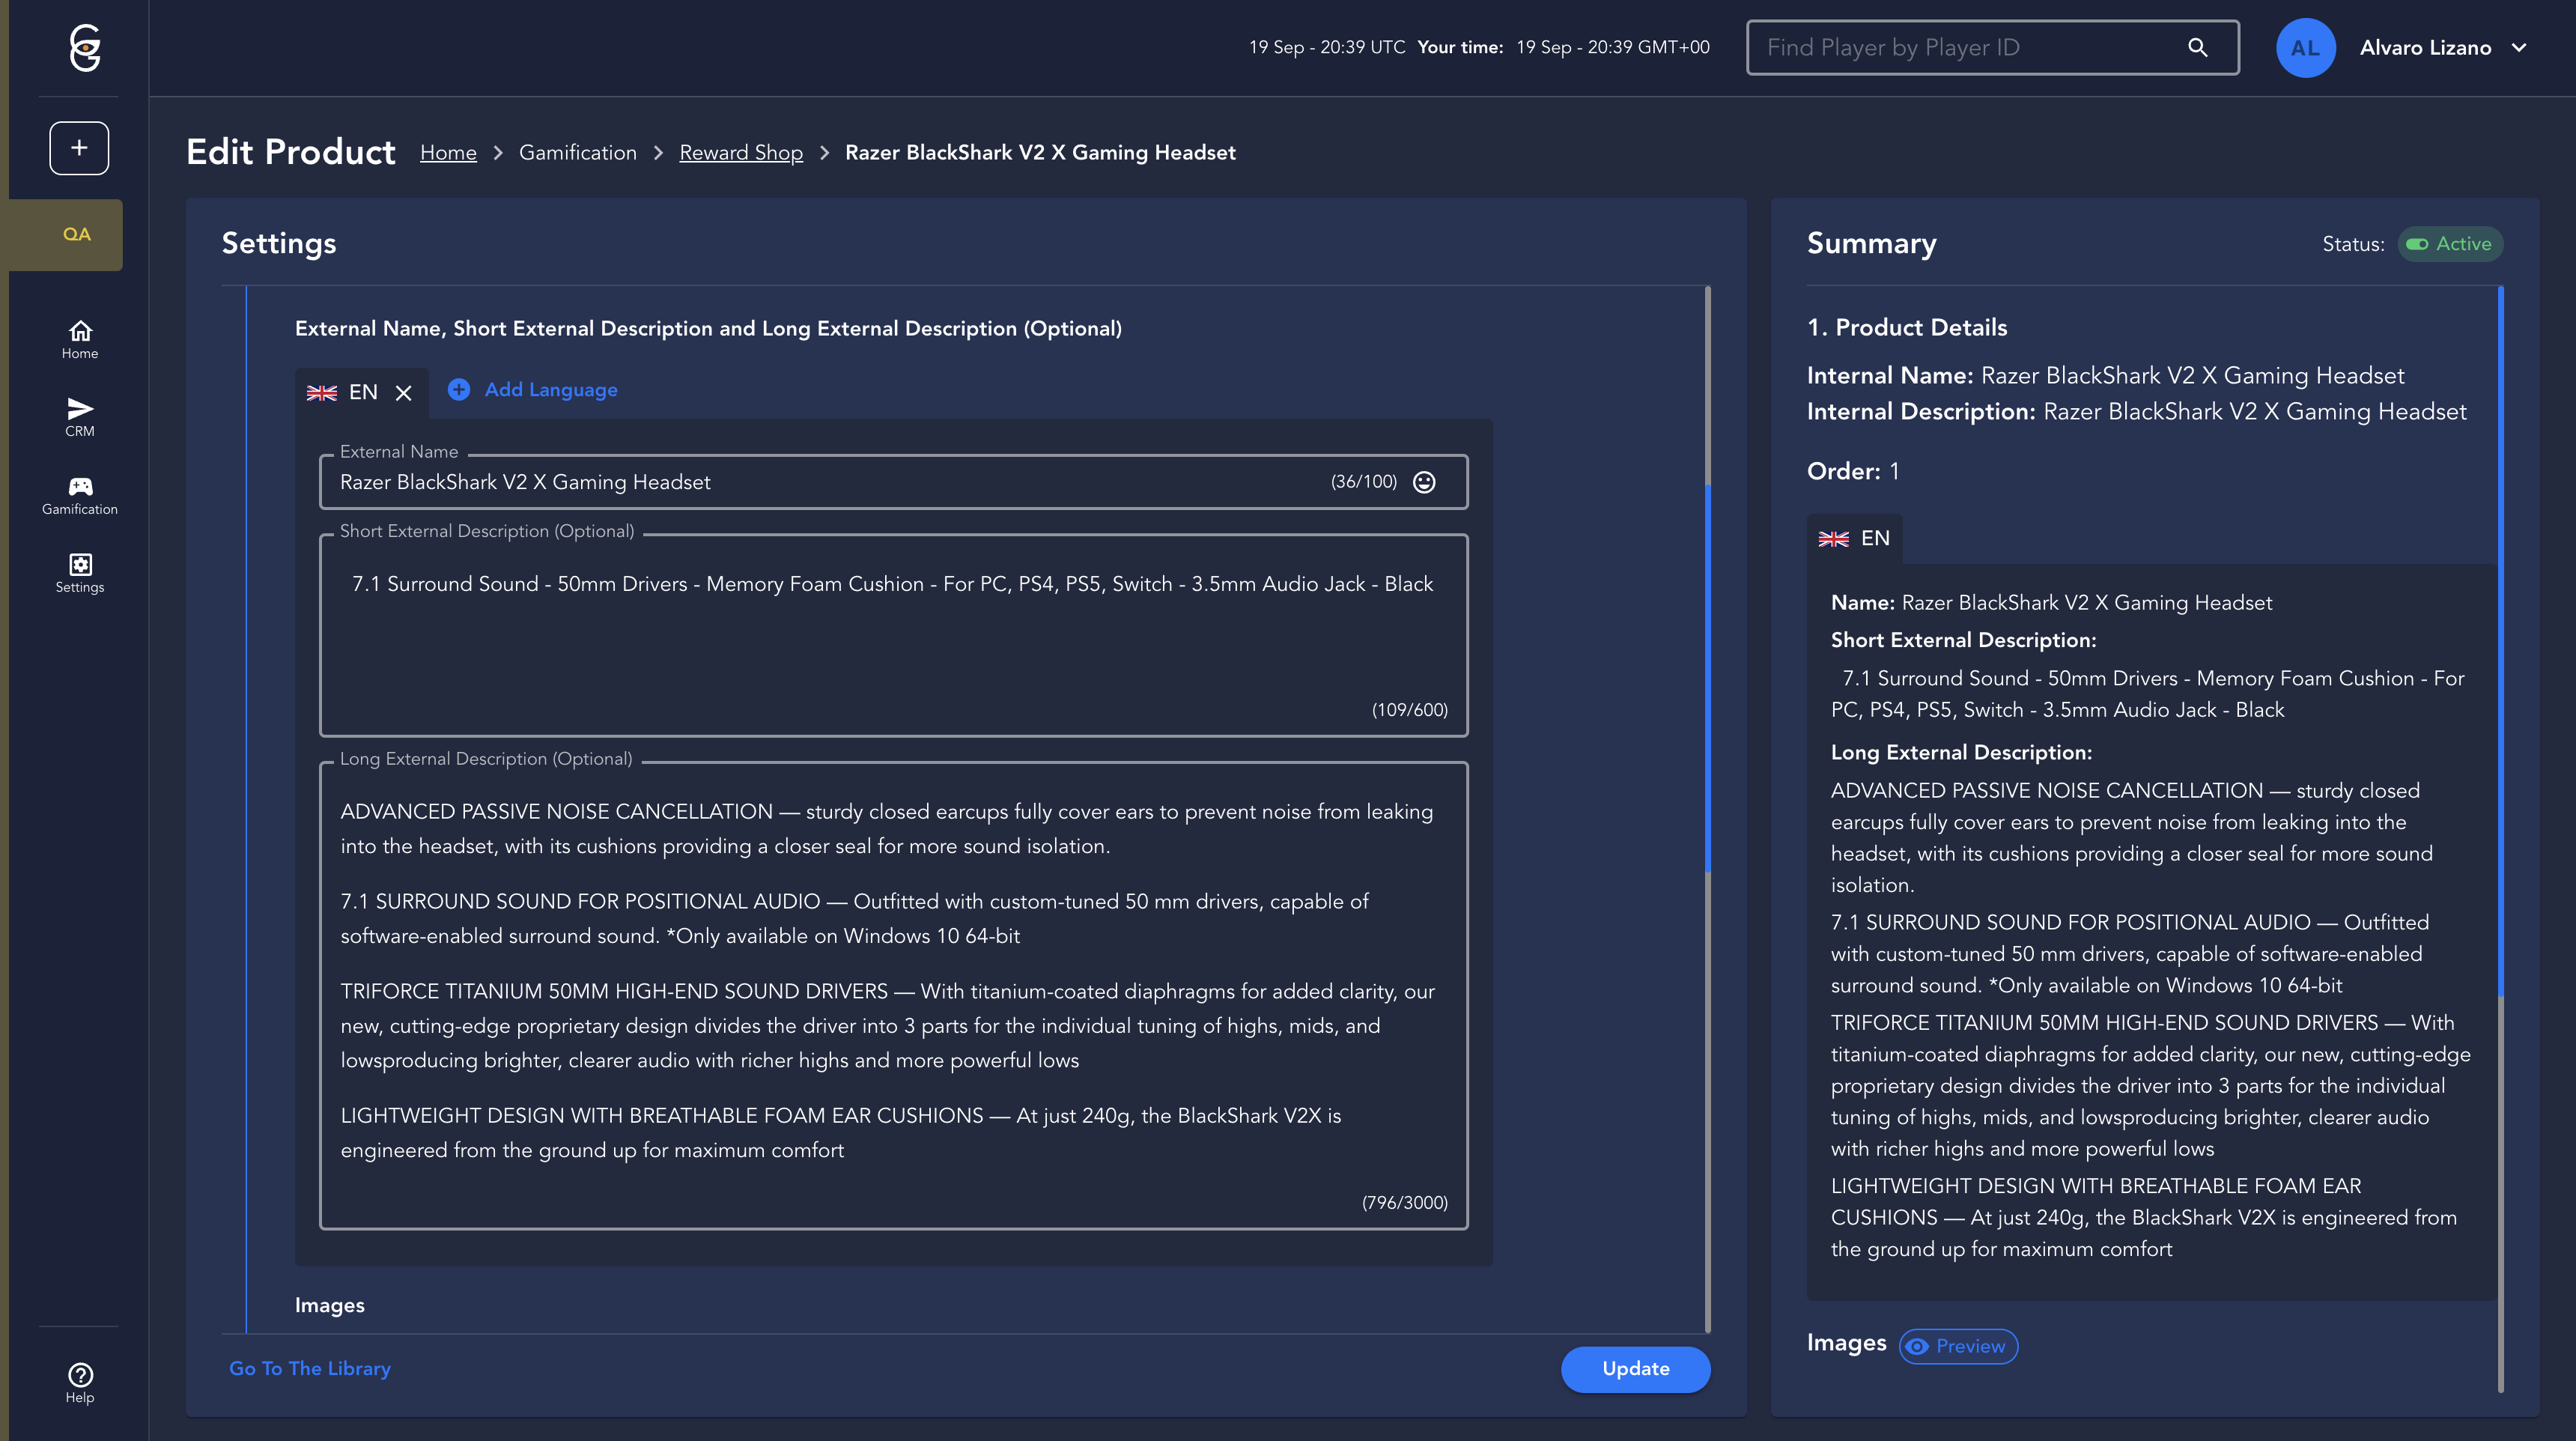The height and width of the screenshot is (1441, 2576).
Task: Click the plus create button in sidebar
Action: (x=79, y=148)
